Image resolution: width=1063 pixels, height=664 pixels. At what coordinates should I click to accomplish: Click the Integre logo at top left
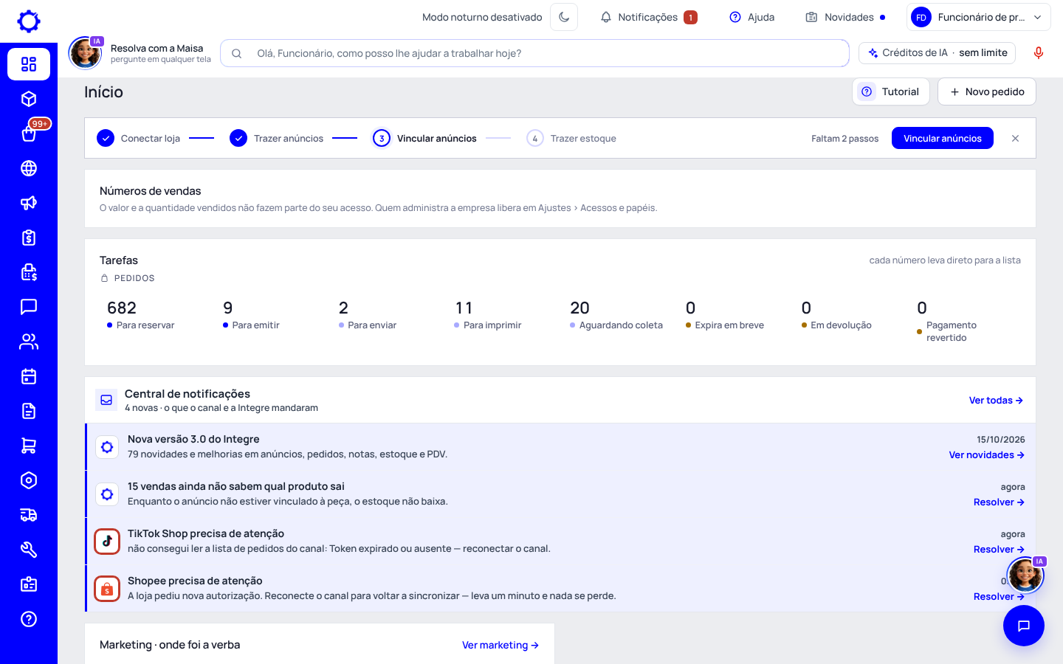click(29, 21)
